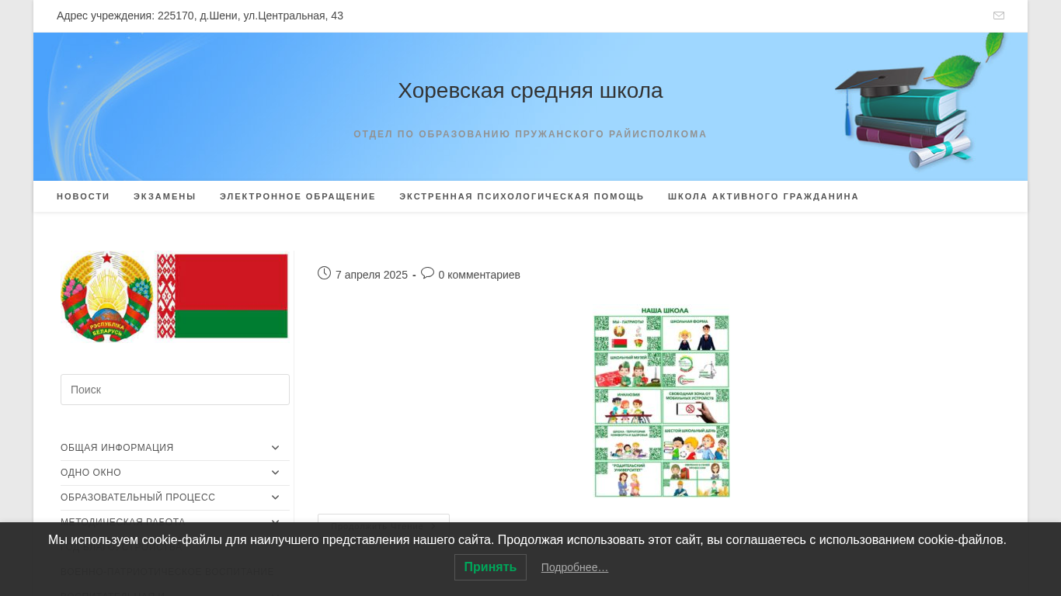The width and height of the screenshot is (1061, 596).
Task: Click the Belarus flag image
Action: [x=222, y=296]
